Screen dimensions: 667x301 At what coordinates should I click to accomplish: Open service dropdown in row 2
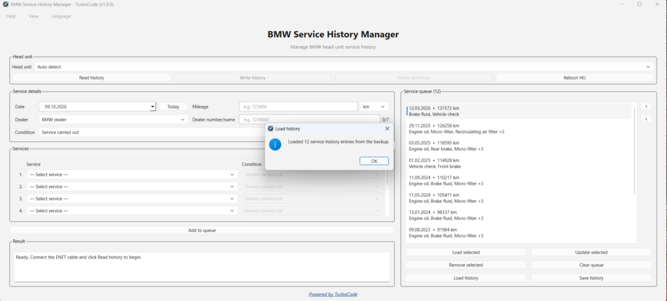(132, 187)
